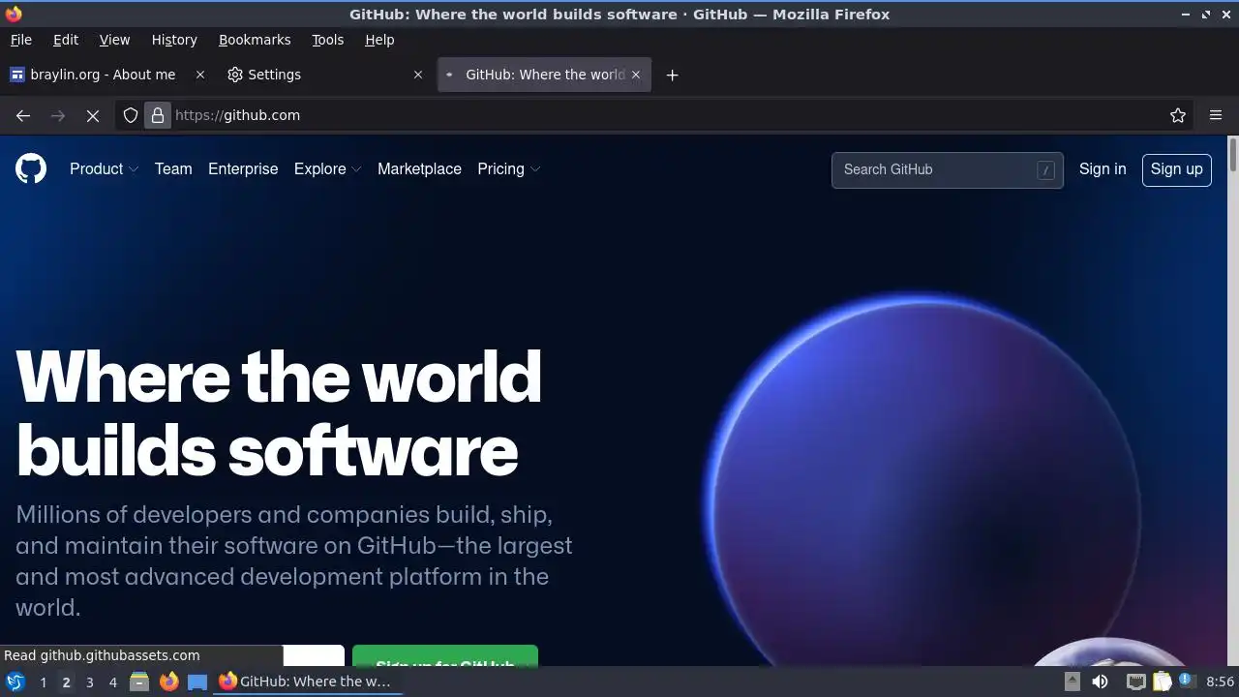Screen dimensions: 1239x697
Task: Open the LXQt start menu icon
Action: point(15,682)
